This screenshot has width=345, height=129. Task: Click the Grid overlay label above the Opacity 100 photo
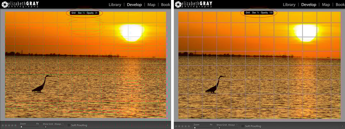248,13
